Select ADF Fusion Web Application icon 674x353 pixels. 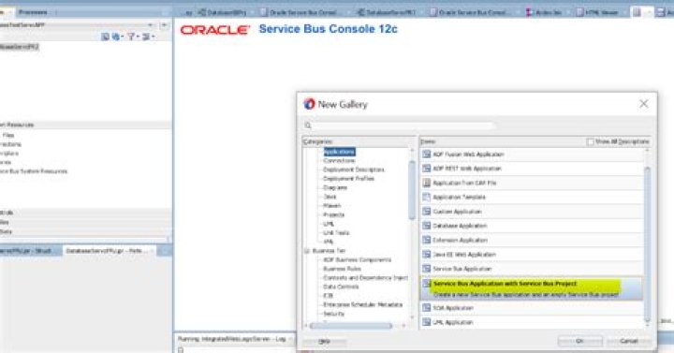click(x=427, y=154)
